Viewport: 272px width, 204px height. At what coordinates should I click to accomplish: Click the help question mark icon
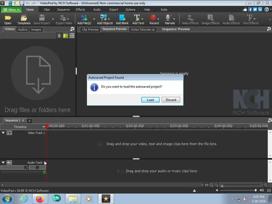pos(267,9)
